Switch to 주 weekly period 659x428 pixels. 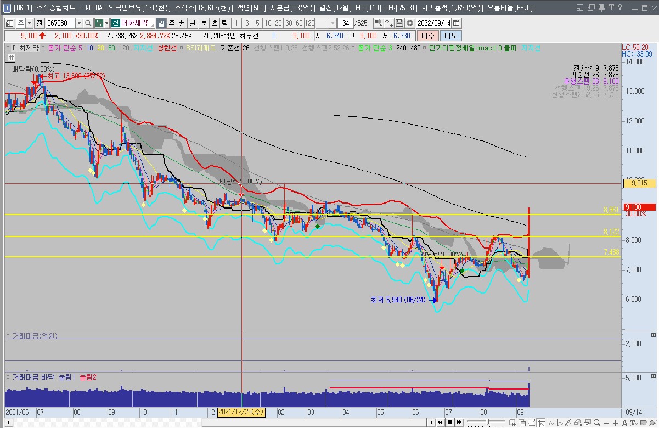point(171,23)
